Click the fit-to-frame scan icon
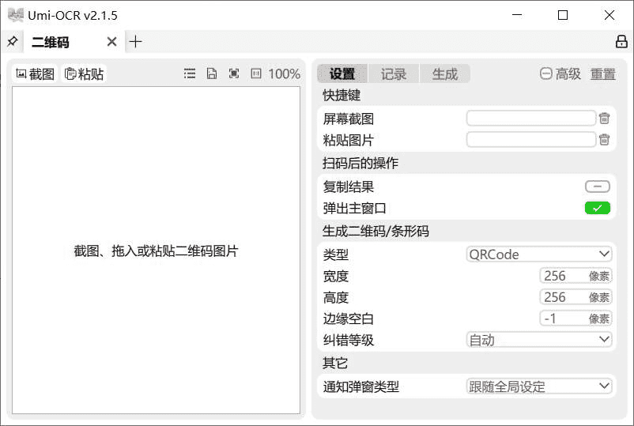This screenshot has height=426, width=634. pos(234,74)
